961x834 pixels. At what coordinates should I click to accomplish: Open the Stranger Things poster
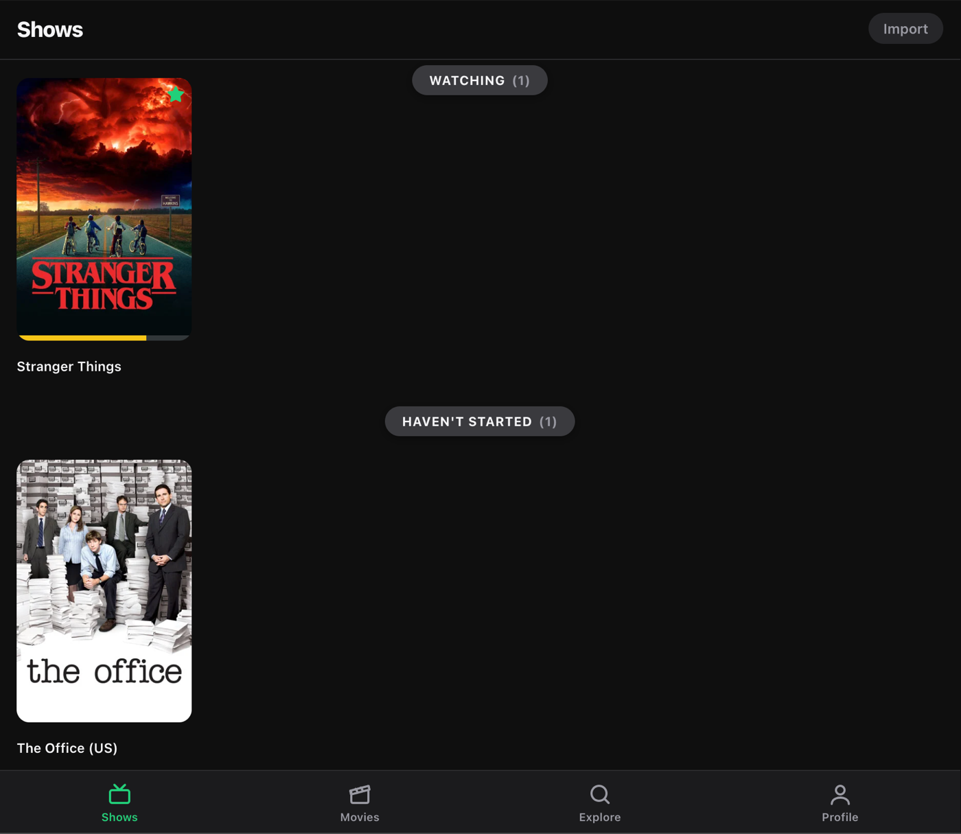(104, 209)
